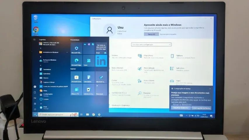
Task: Open the Action Center notification icon
Action: 211,116
